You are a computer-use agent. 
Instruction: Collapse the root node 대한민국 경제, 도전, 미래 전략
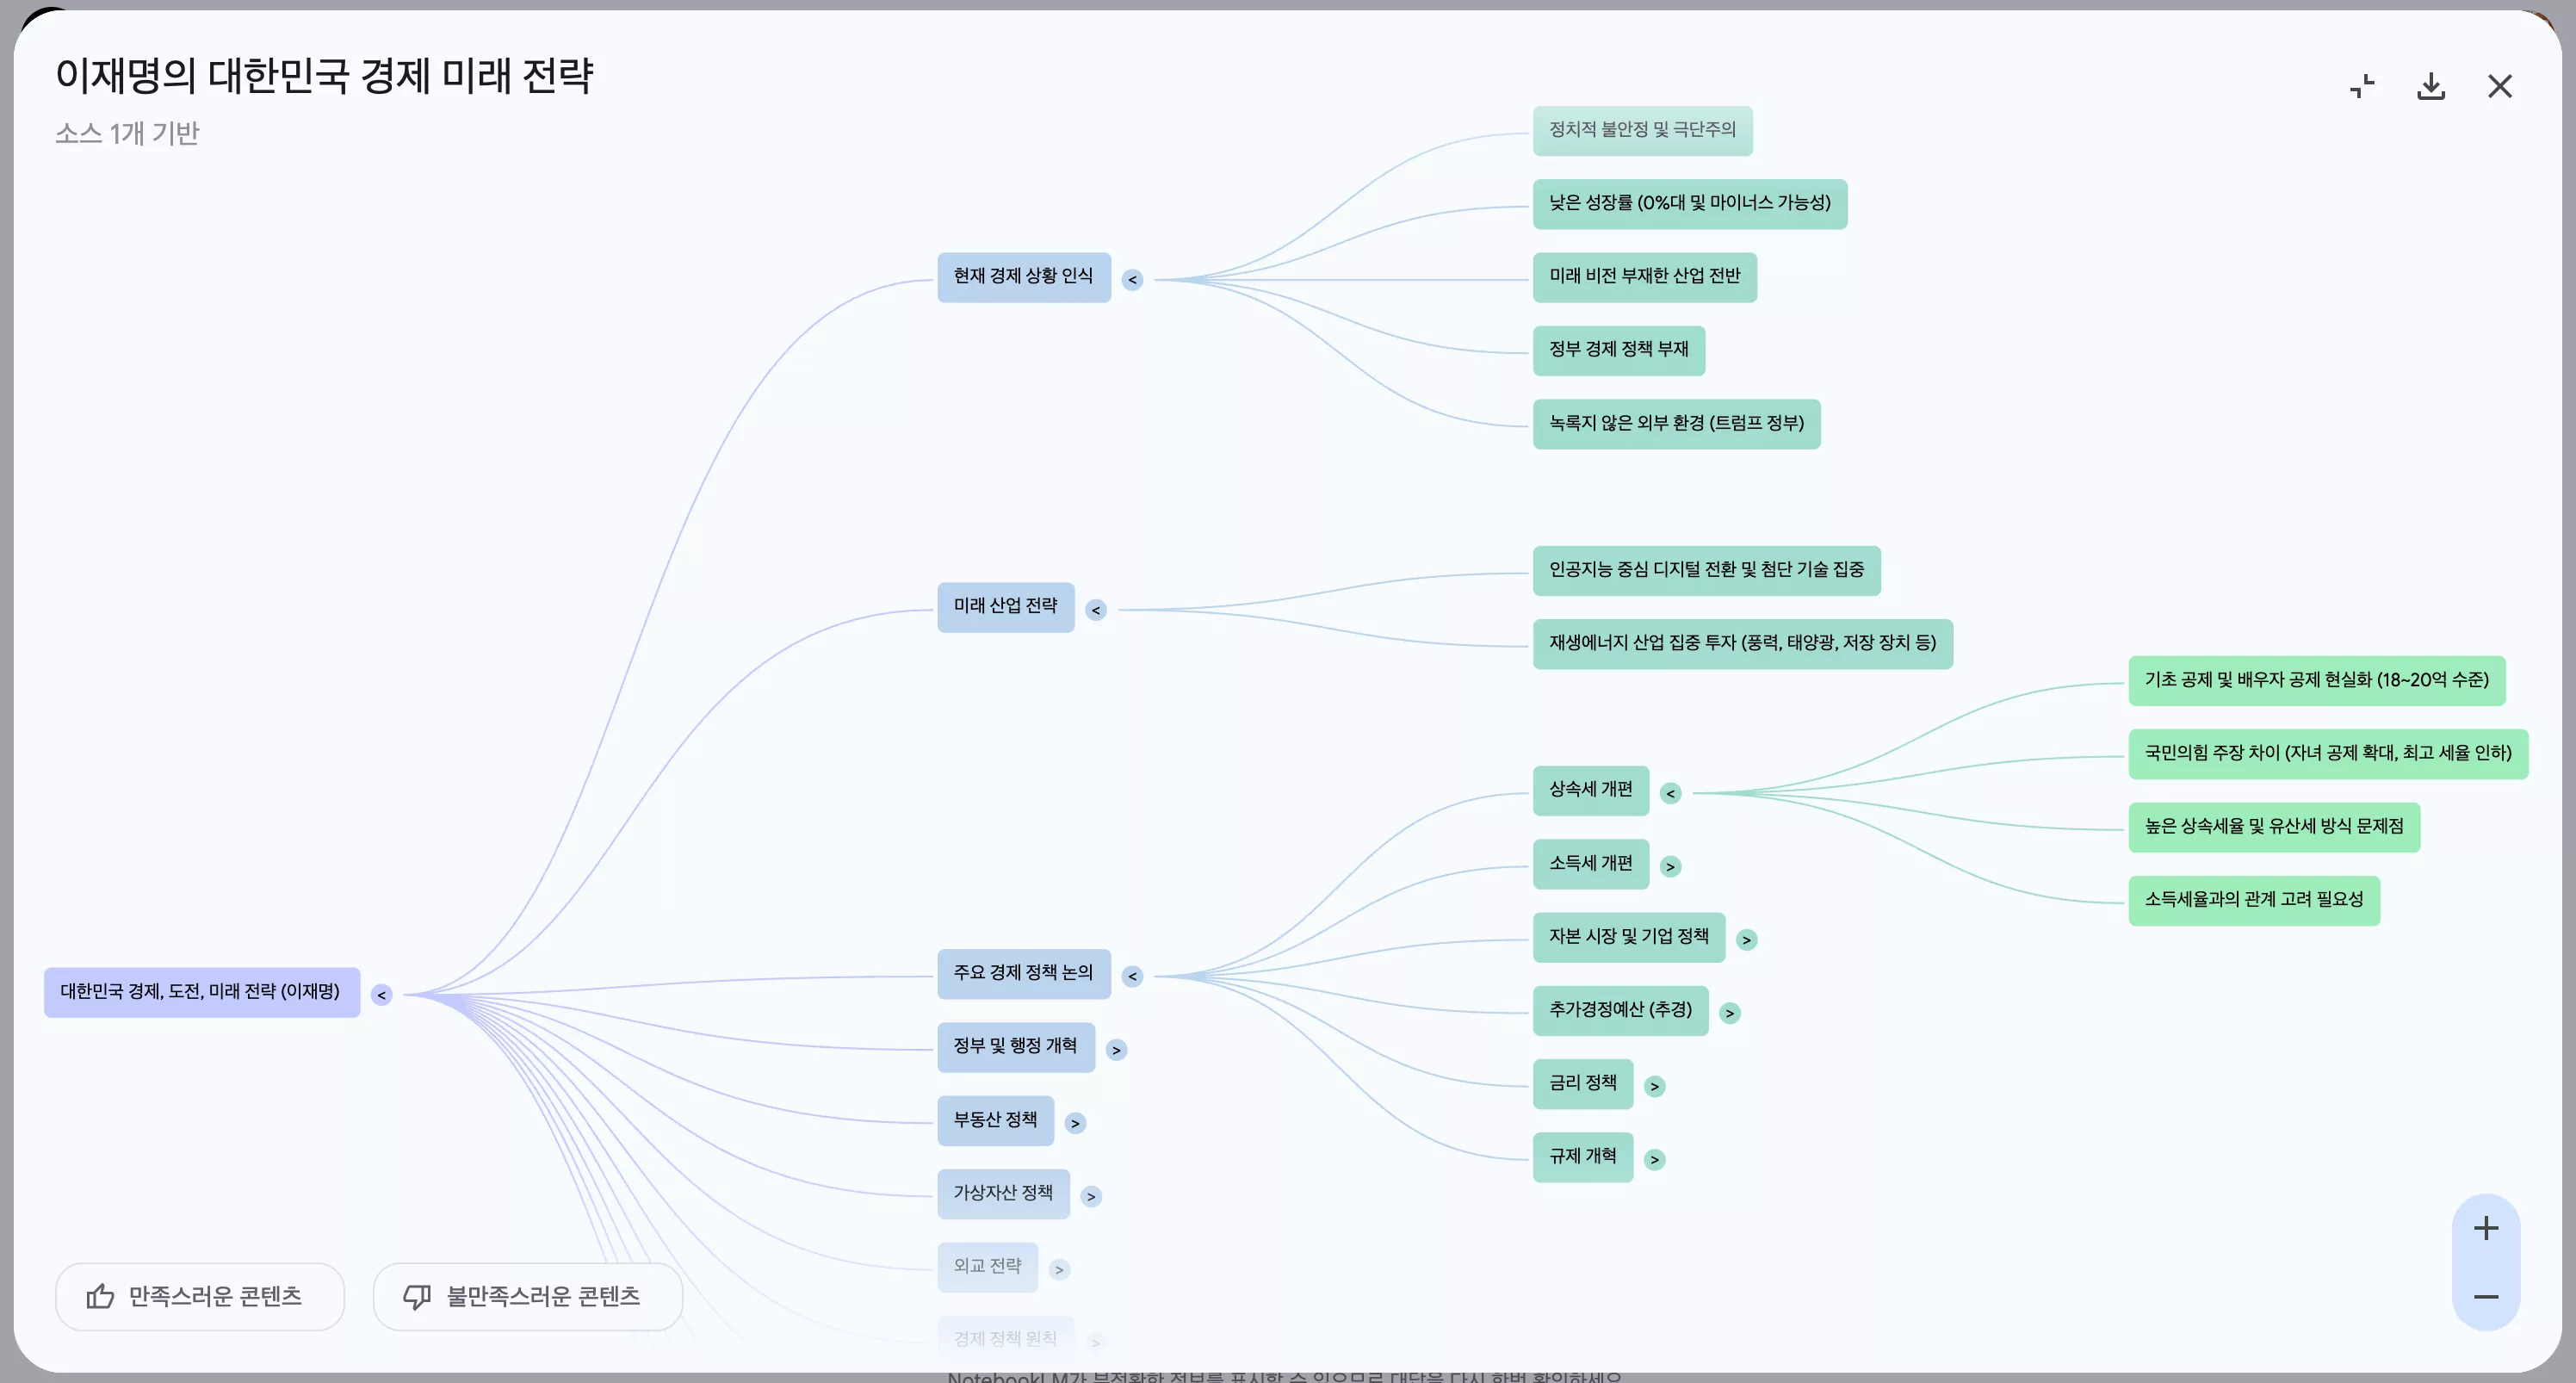pyautogui.click(x=381, y=994)
